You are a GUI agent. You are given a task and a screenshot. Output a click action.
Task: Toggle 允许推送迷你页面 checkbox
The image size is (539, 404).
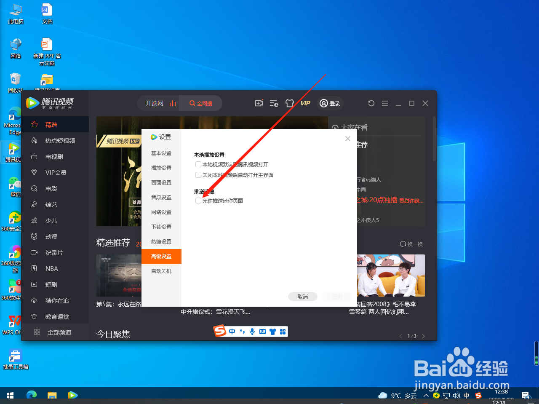click(x=198, y=201)
